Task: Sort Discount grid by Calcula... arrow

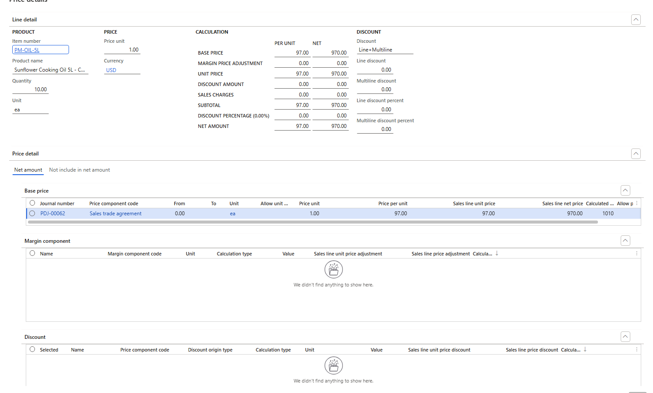Action: [585, 349]
